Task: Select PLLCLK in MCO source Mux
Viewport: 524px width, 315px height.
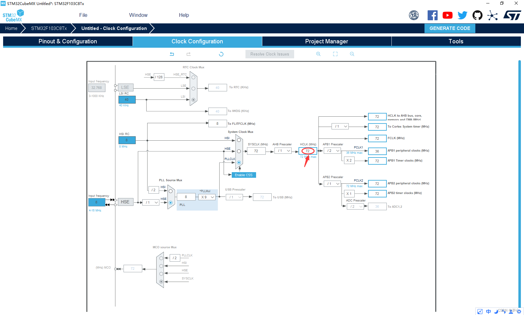Action: coord(161,258)
